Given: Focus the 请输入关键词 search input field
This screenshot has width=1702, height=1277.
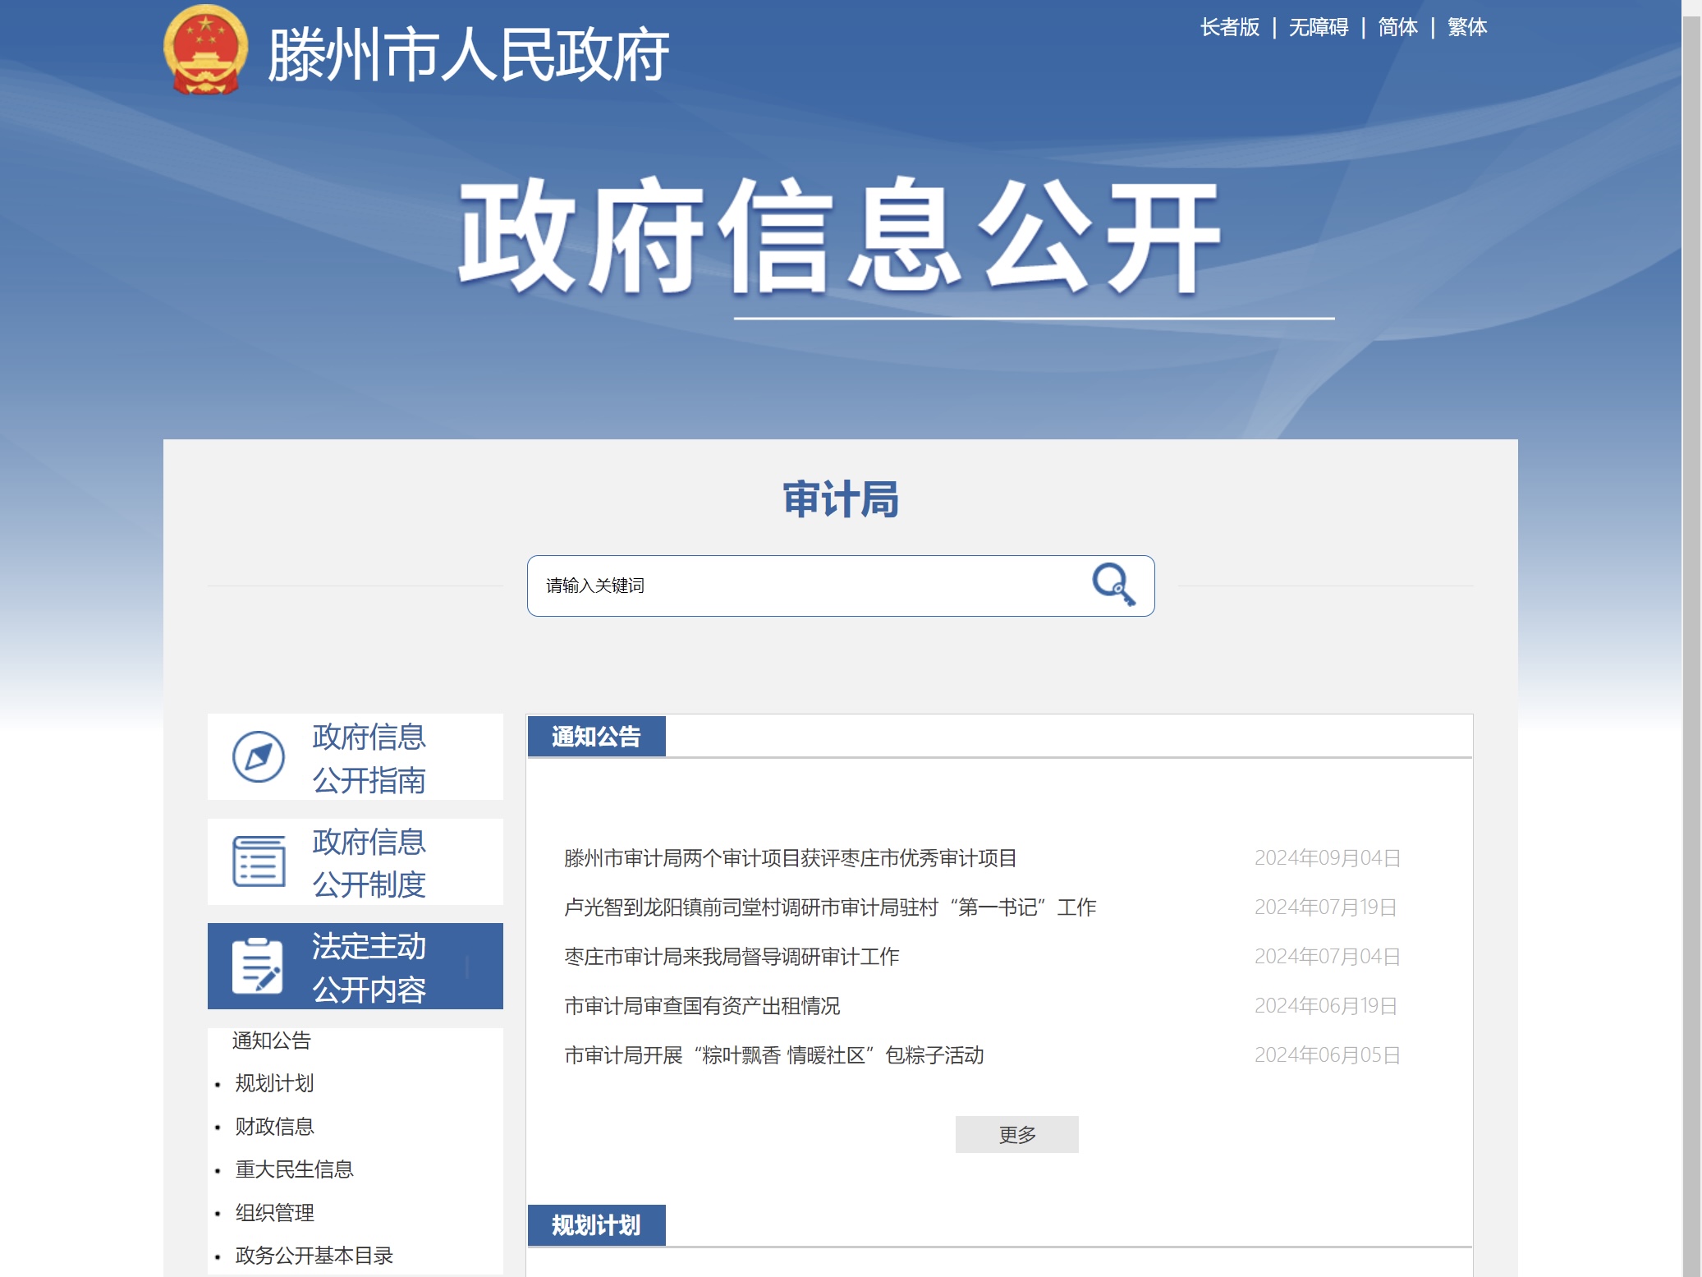Looking at the screenshot, I should [x=809, y=586].
